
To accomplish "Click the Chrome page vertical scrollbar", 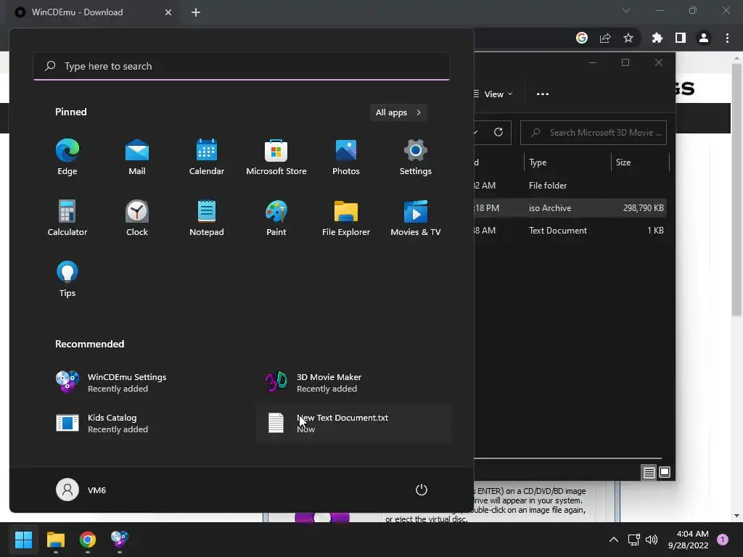I will [x=736, y=189].
